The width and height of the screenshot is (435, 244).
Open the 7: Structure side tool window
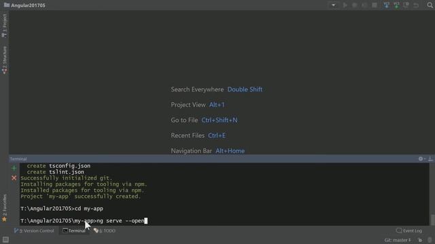tap(4, 60)
